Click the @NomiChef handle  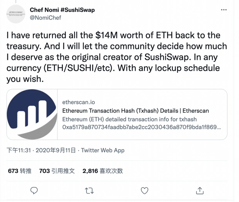(45, 18)
